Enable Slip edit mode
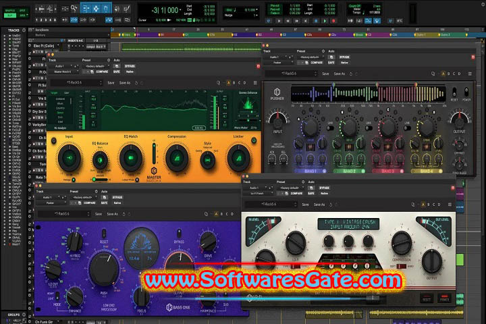Viewport: 486px width, 324px height. (9, 16)
